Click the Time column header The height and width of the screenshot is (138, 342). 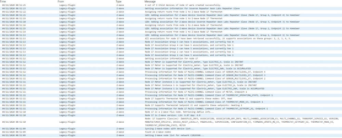click(3, 2)
